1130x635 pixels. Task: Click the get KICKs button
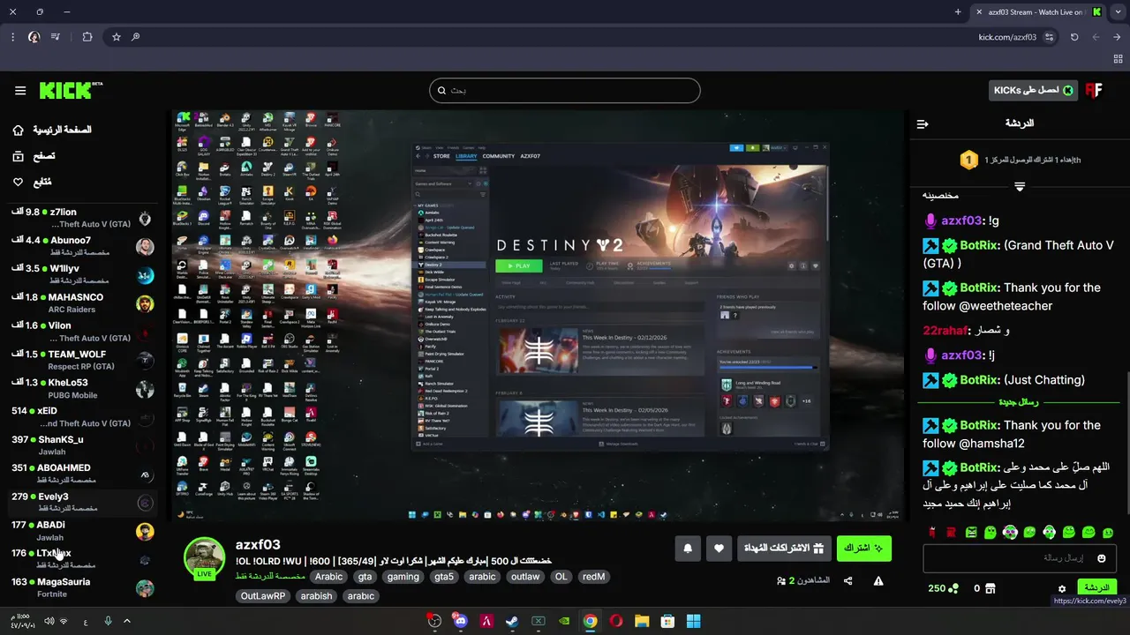pyautogui.click(x=1034, y=90)
